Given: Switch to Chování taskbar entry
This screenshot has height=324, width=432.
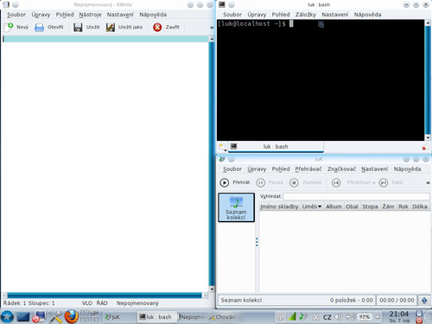Looking at the screenshot, I should pyautogui.click(x=226, y=317).
